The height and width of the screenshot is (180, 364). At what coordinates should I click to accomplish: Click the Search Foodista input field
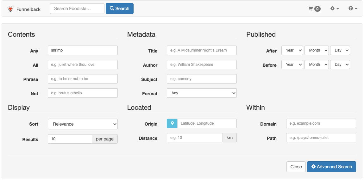coord(77,9)
